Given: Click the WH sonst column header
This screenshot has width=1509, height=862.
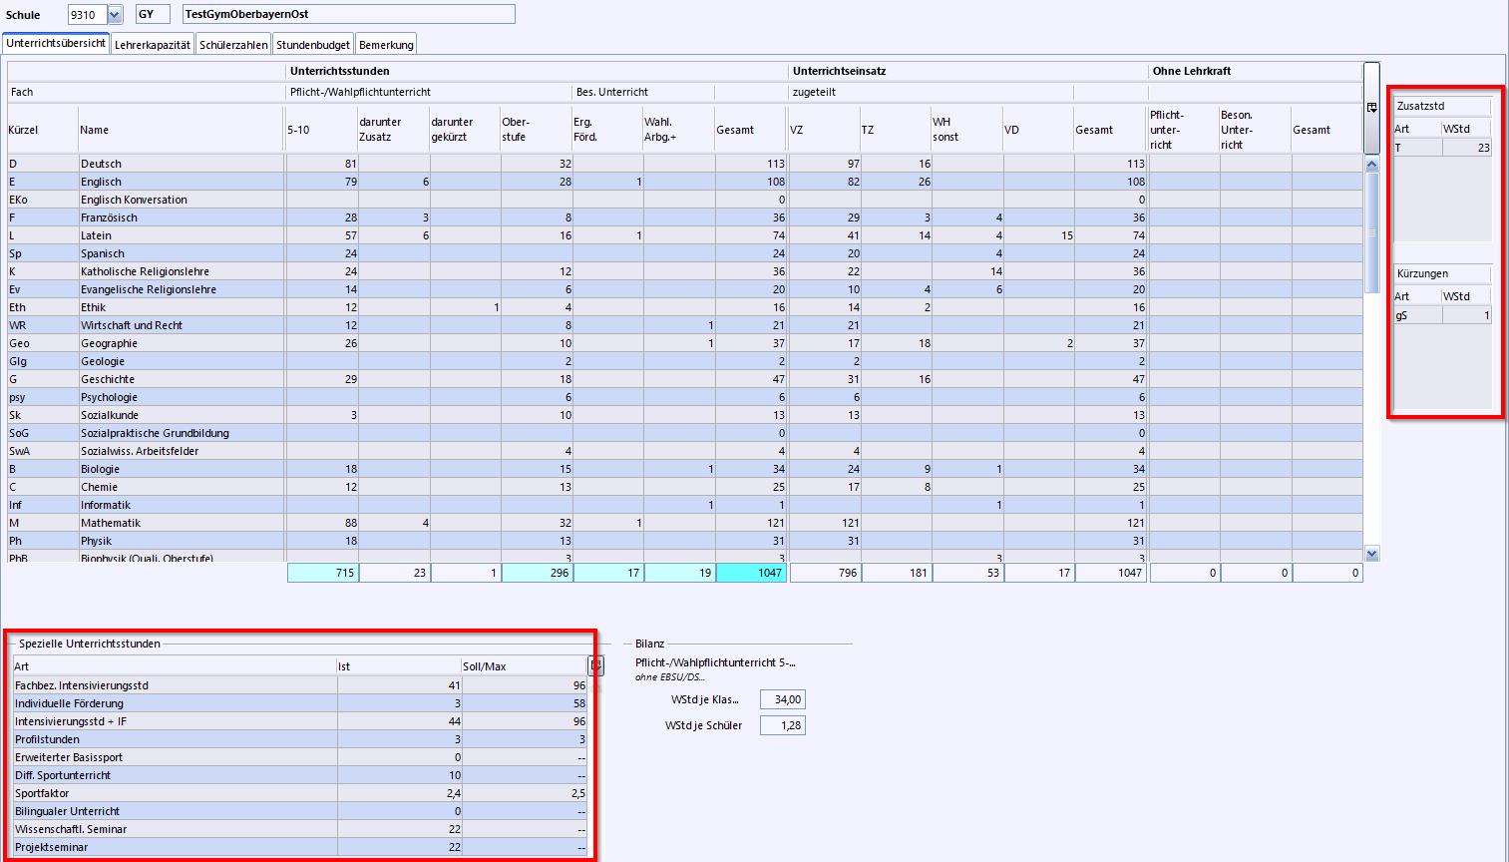Looking at the screenshot, I should [x=967, y=130].
